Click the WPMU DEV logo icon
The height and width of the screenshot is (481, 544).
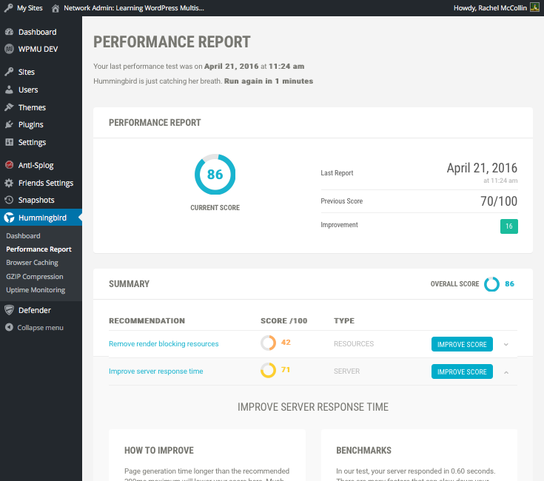coord(10,49)
